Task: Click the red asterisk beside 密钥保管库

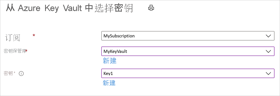Action: [x=26, y=51]
